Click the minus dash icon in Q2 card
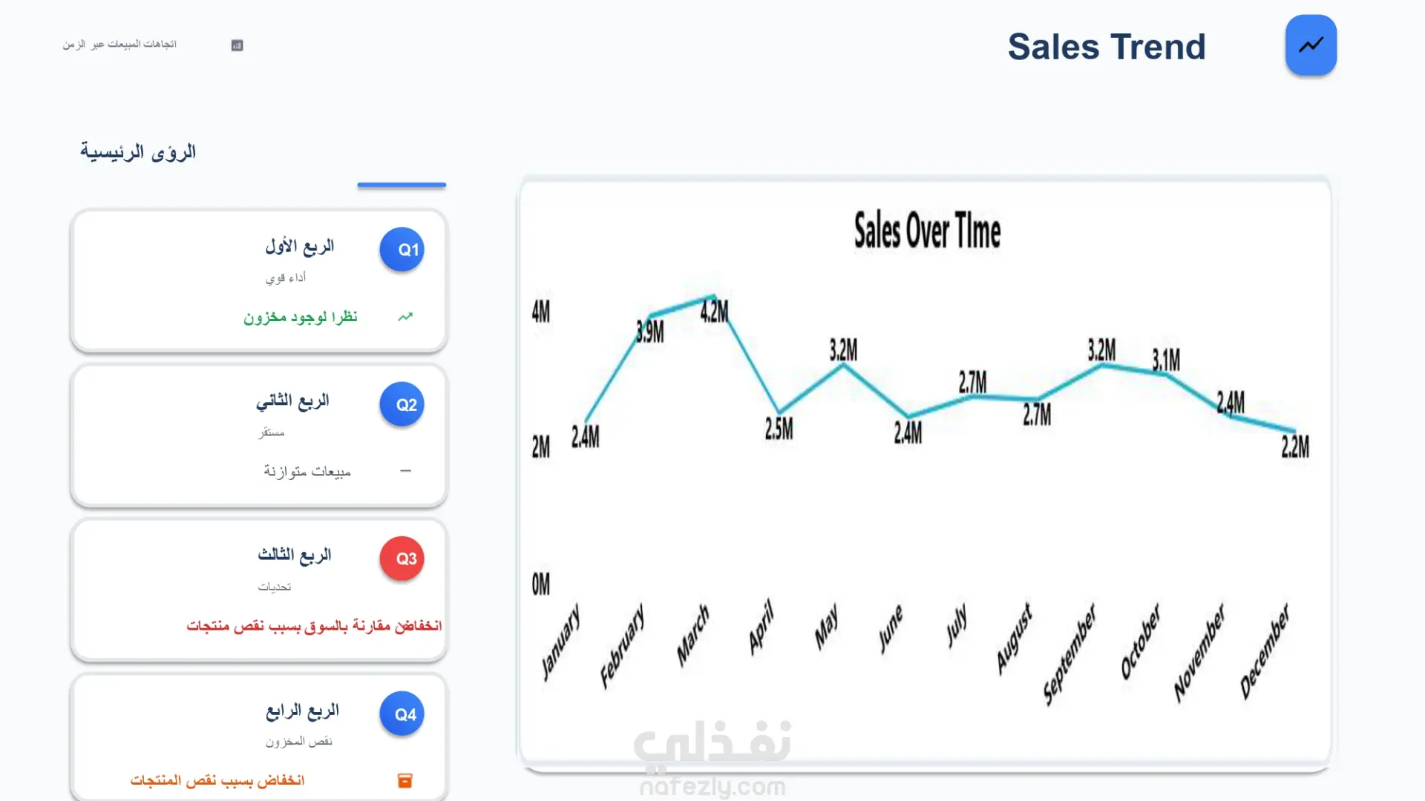The image size is (1425, 801). click(405, 471)
